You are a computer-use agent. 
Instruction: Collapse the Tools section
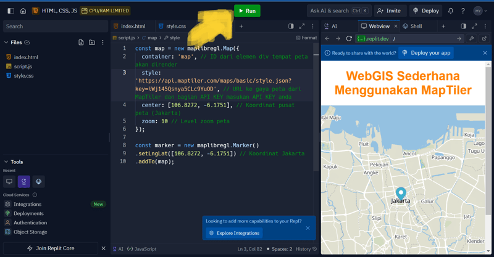coord(6,161)
